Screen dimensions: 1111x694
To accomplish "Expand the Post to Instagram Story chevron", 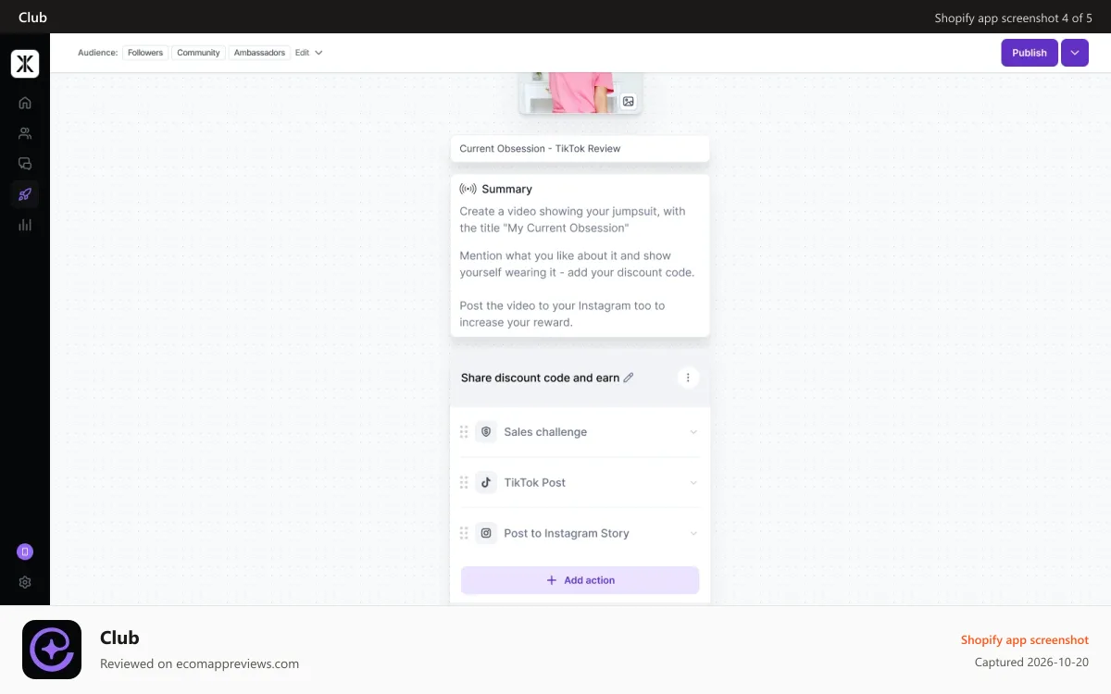I will (x=693, y=533).
